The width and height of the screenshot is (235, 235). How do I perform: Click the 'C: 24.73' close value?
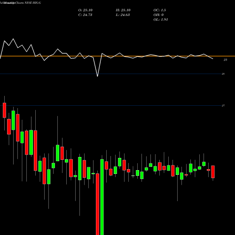pyautogui.click(x=85, y=15)
